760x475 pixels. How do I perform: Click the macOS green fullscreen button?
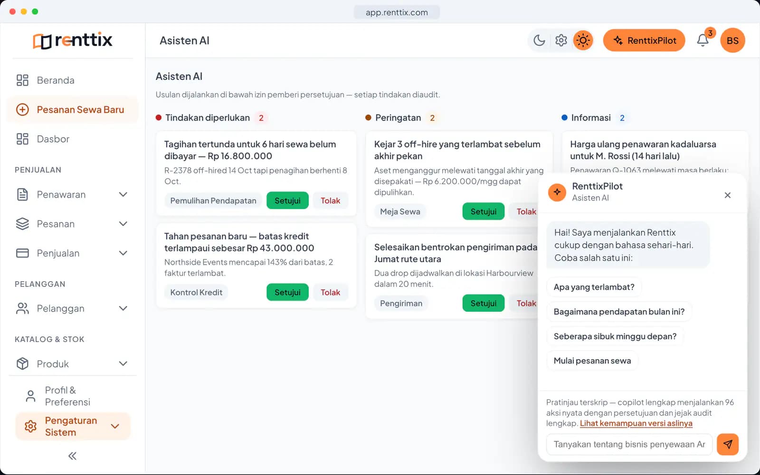coord(35,11)
